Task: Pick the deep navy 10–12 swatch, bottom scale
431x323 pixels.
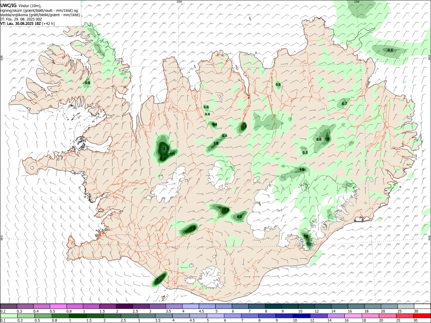Action: tap(301, 316)
